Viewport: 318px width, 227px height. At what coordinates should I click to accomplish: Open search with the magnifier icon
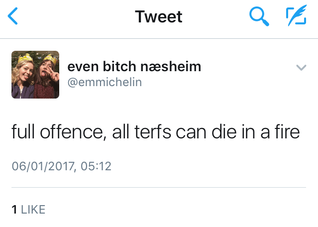pos(258,18)
